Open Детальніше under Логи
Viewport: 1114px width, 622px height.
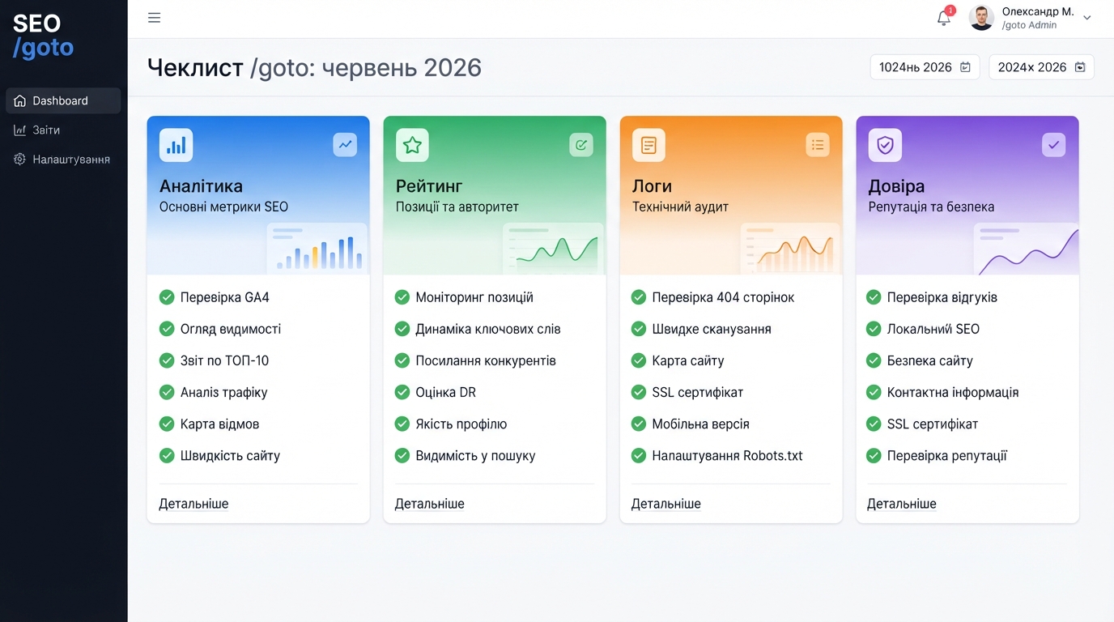tap(666, 504)
